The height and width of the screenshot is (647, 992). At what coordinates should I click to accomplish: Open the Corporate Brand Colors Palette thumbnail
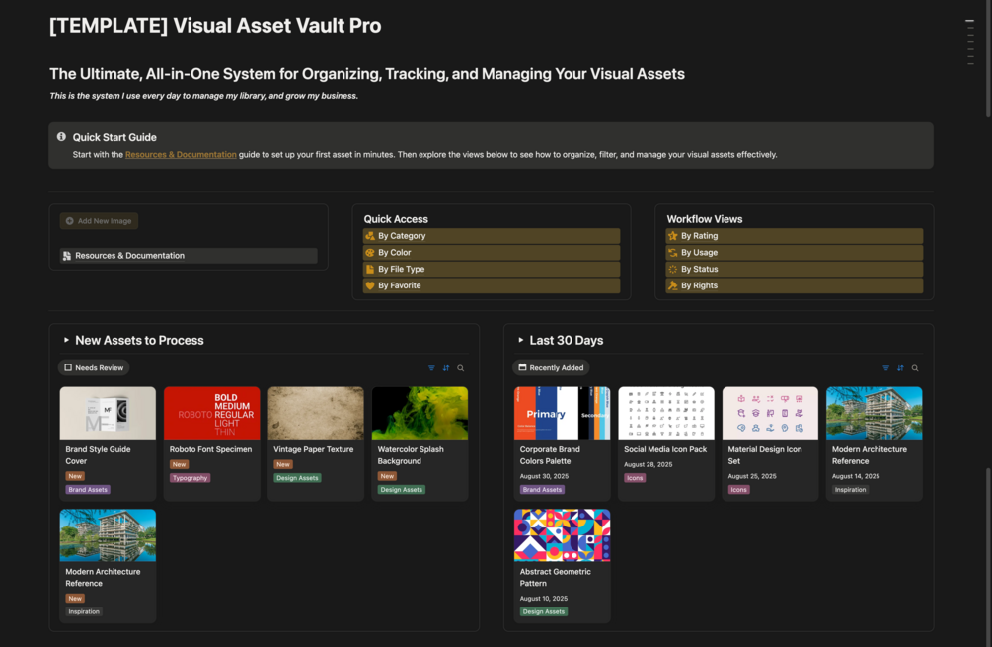click(563, 413)
